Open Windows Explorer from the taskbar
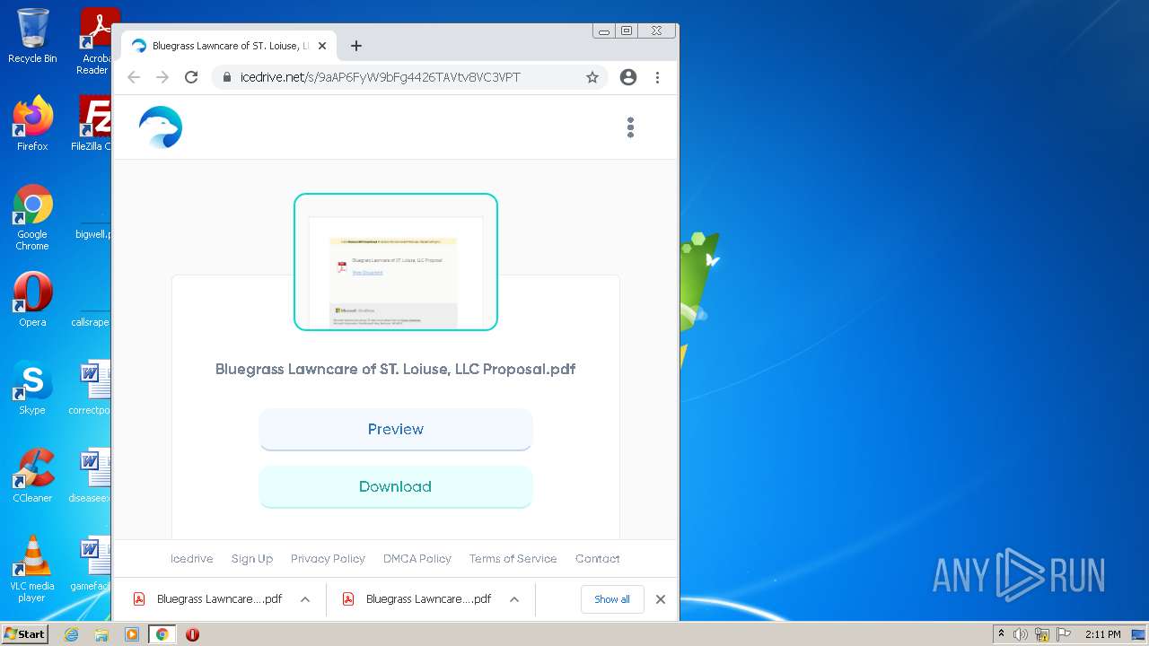Viewport: 1149px width, 646px height. pyautogui.click(x=101, y=634)
